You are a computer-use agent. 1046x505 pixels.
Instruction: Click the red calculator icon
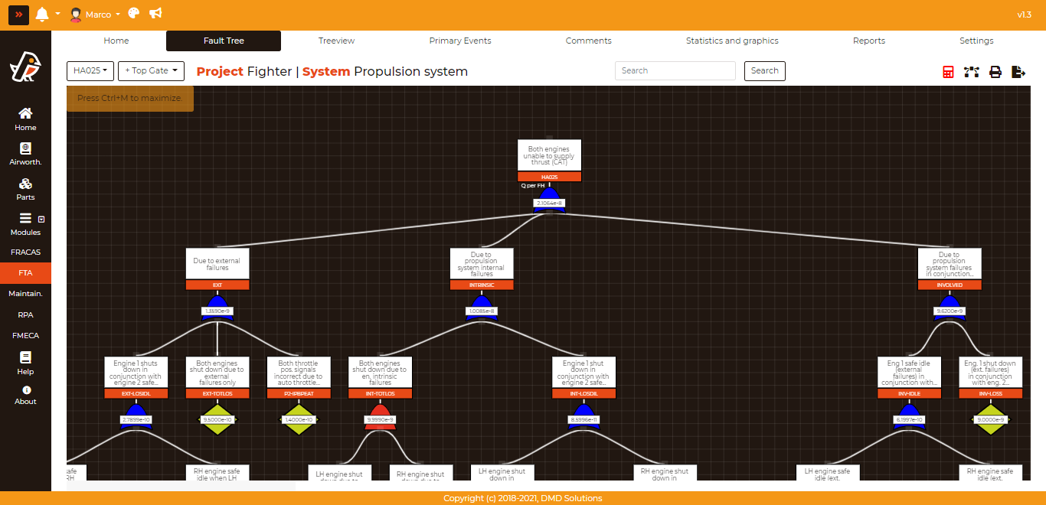(x=948, y=72)
